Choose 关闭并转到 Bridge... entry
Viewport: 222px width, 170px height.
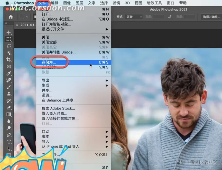(x=74, y=52)
